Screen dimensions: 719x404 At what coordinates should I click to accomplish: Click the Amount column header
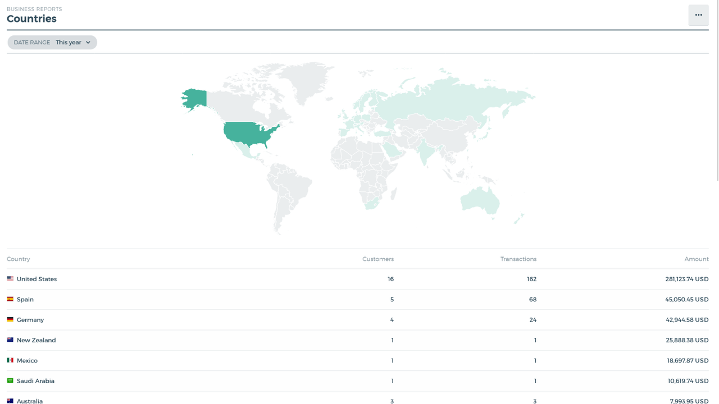pos(697,259)
